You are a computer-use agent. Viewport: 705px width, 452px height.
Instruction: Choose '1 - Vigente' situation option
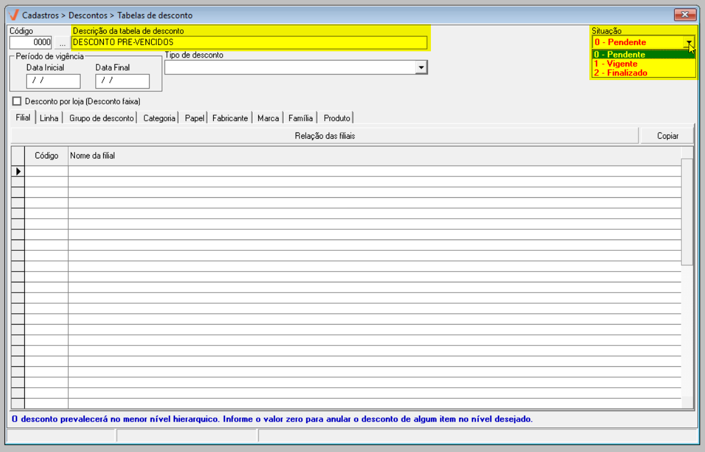[643, 64]
